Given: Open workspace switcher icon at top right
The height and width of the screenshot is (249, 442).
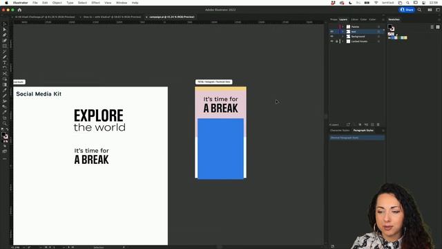Looking at the screenshot, I should [x=438, y=10].
